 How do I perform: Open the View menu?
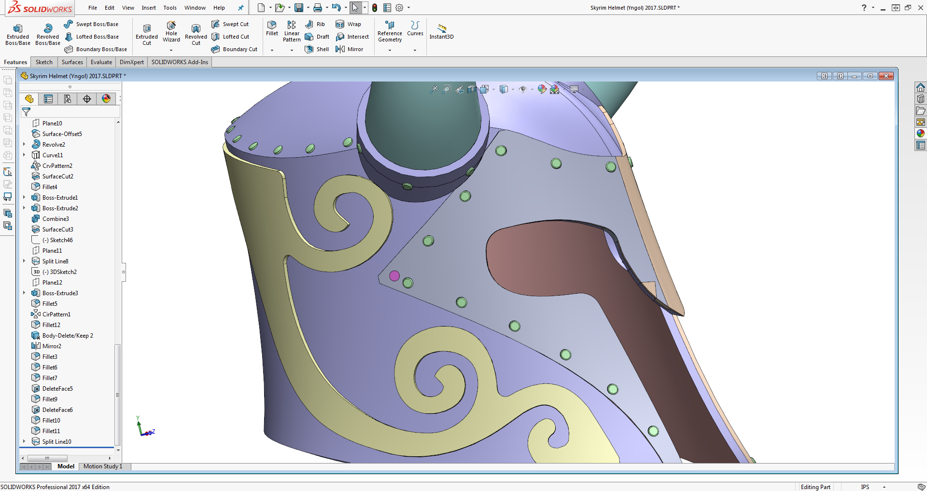128,8
